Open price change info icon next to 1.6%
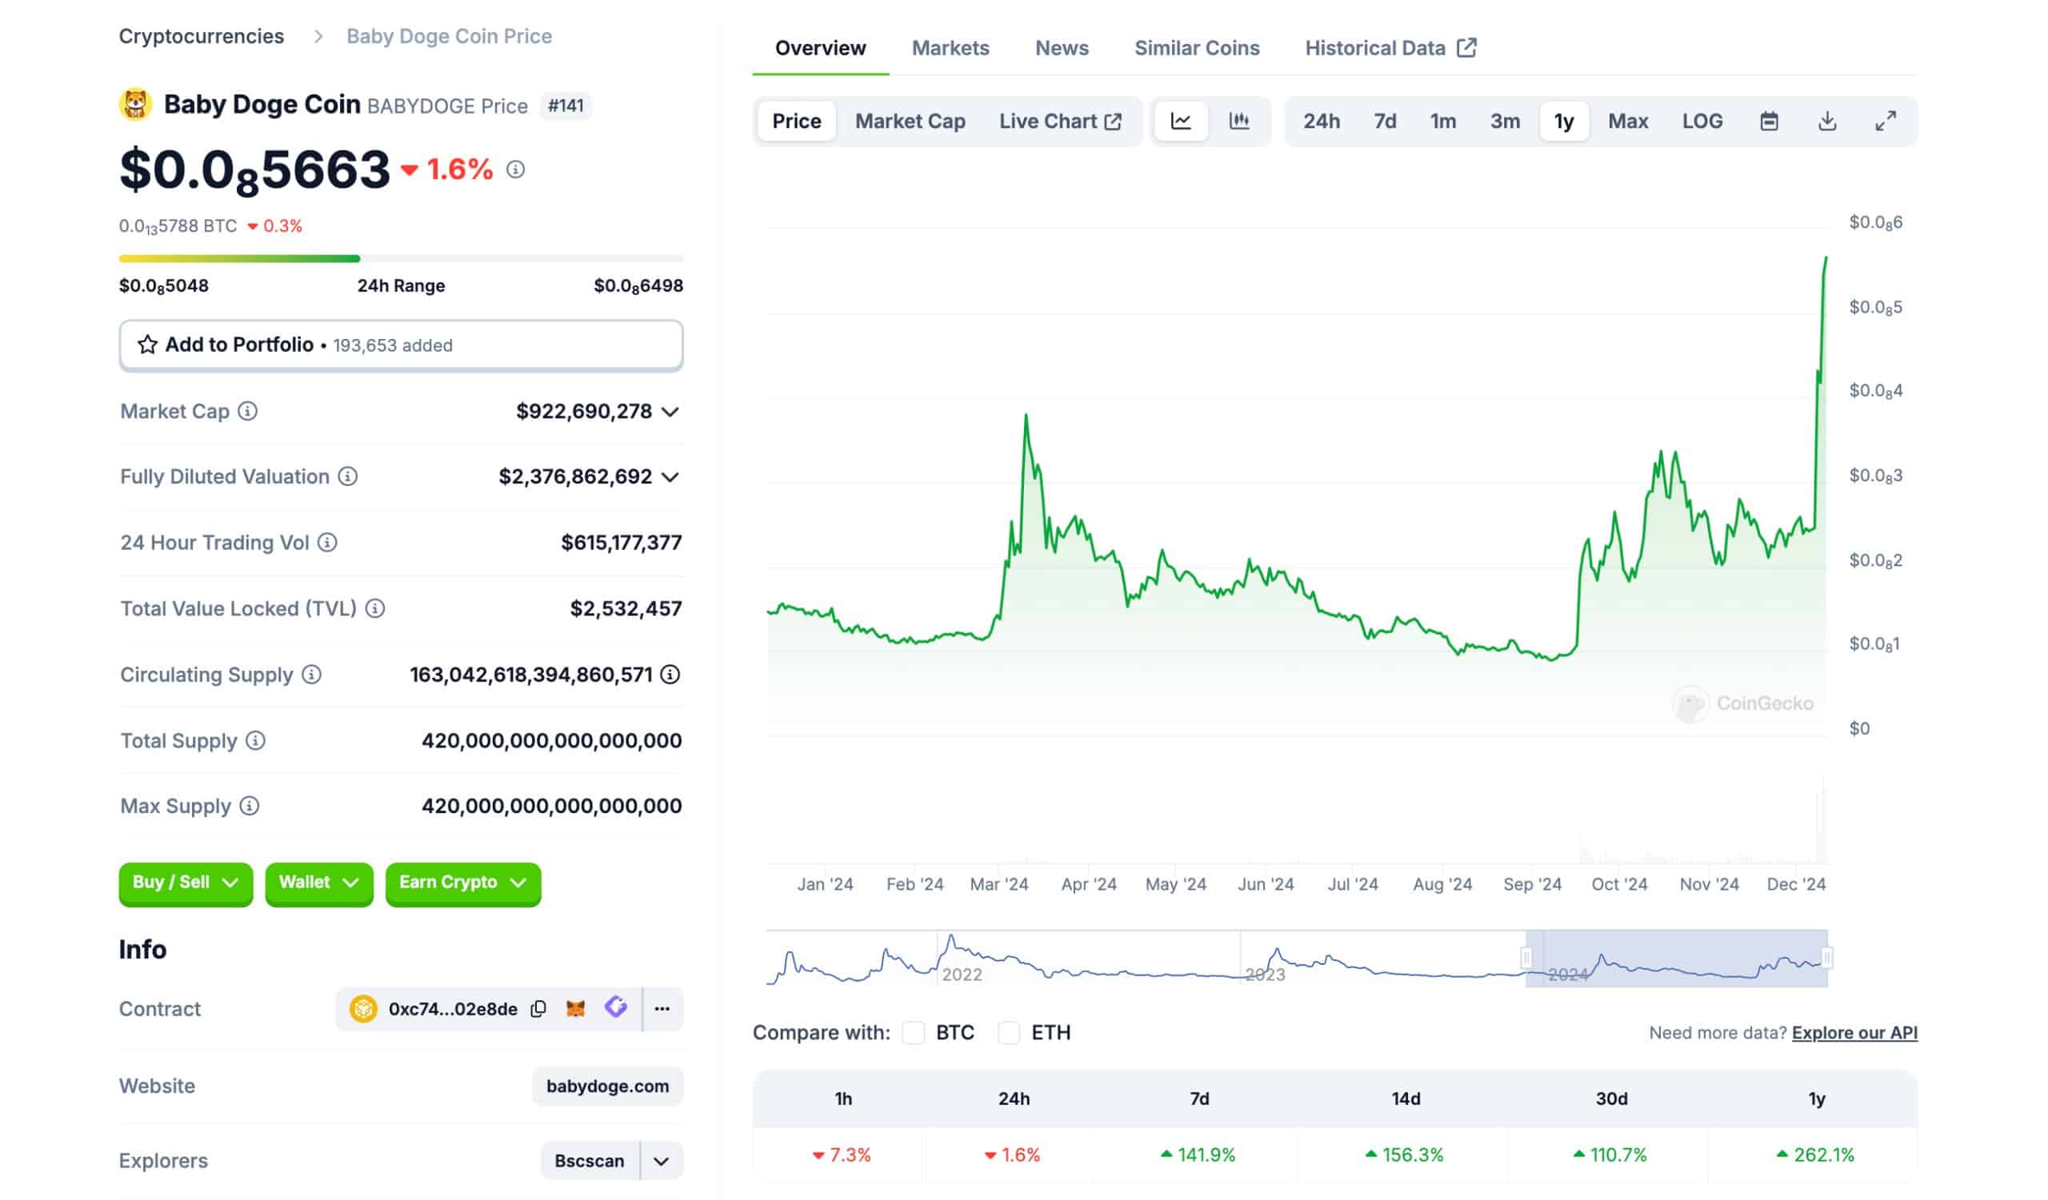Image resolution: width=2048 pixels, height=1200 pixels. pyautogui.click(x=515, y=169)
